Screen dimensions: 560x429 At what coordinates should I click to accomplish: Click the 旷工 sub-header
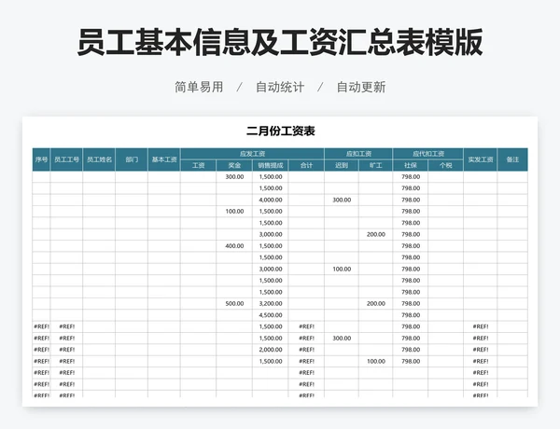click(x=376, y=165)
